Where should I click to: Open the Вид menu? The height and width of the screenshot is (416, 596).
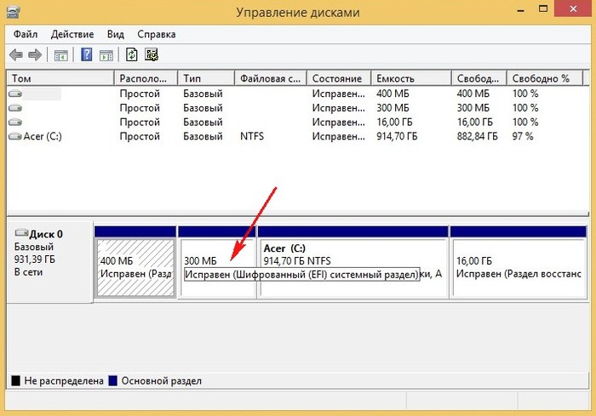tap(116, 34)
